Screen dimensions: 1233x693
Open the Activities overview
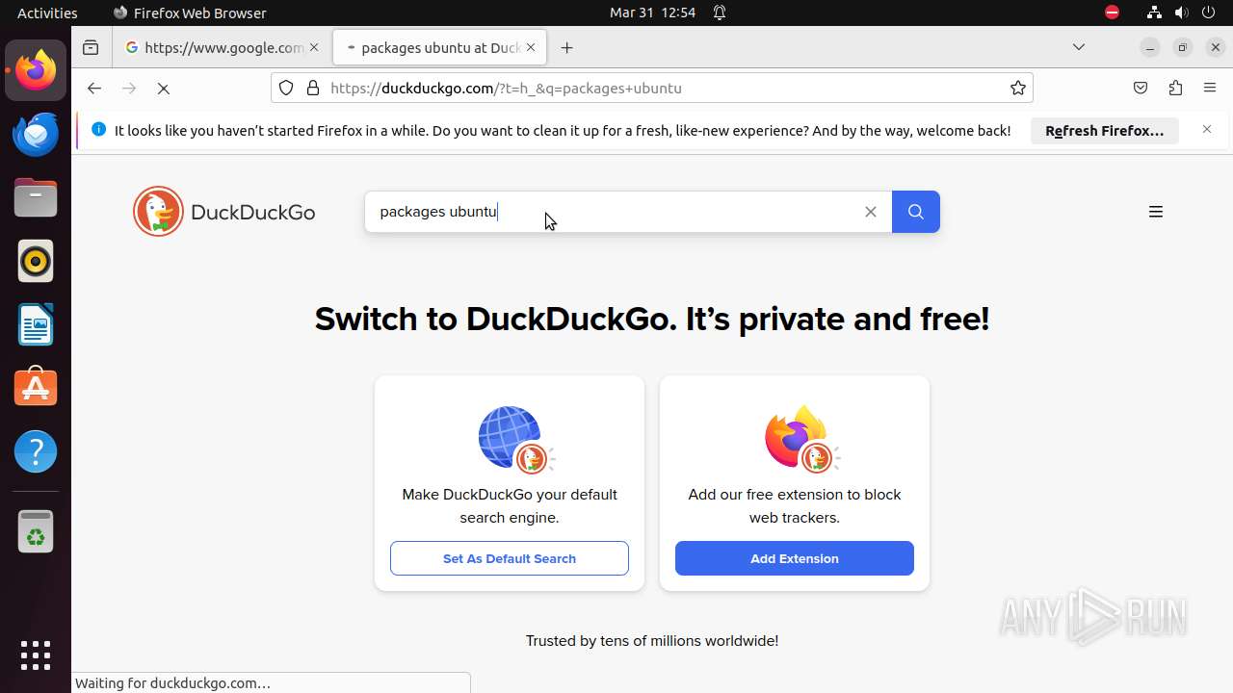point(47,13)
